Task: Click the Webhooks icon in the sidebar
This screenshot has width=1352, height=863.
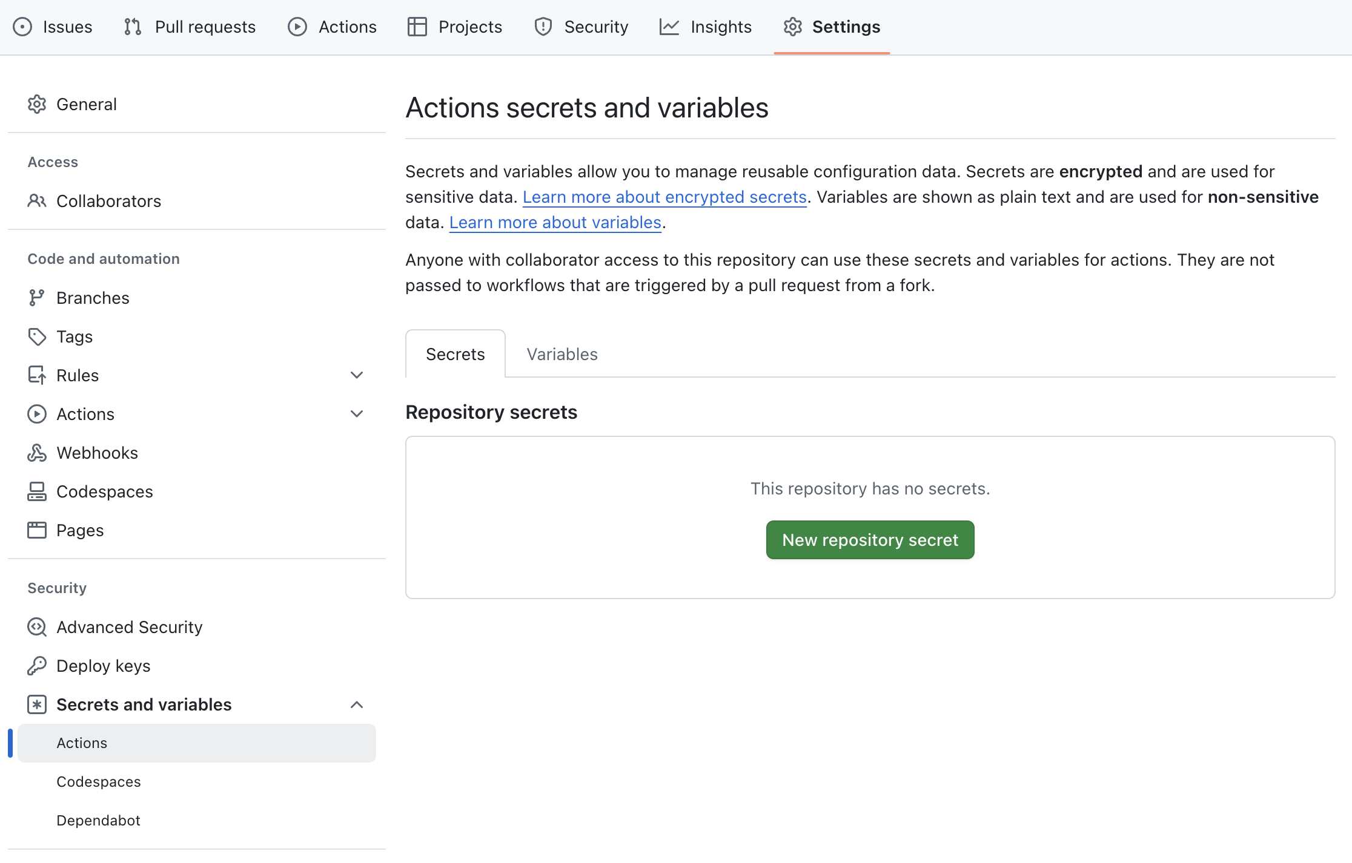Action: (37, 452)
